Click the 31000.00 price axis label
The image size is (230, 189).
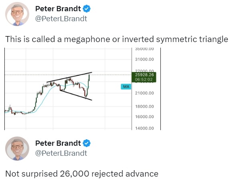tap(144, 59)
